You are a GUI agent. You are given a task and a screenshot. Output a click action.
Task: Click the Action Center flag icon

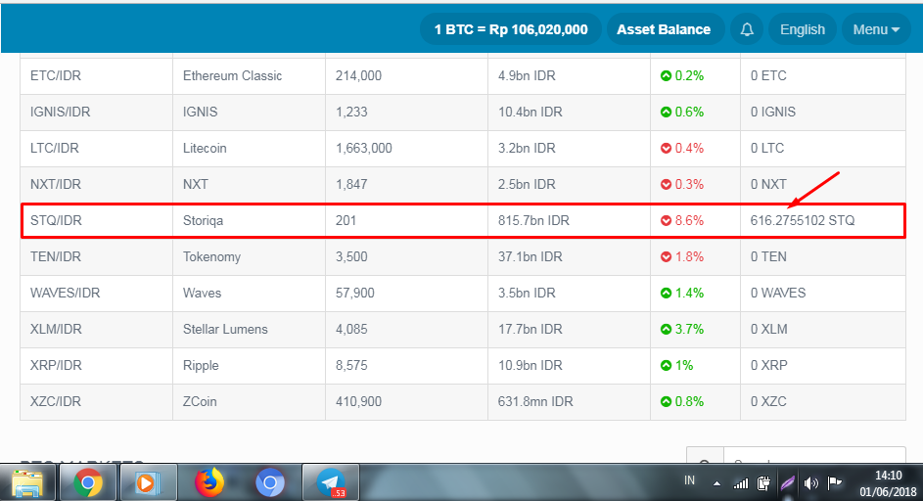834,483
